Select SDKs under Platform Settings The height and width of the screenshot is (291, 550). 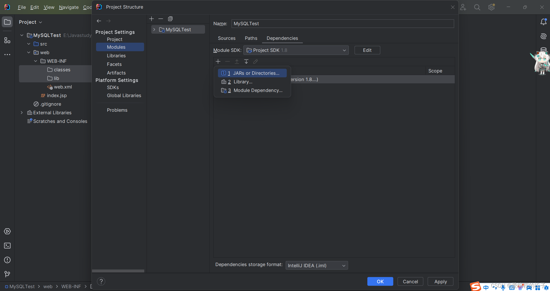(113, 87)
